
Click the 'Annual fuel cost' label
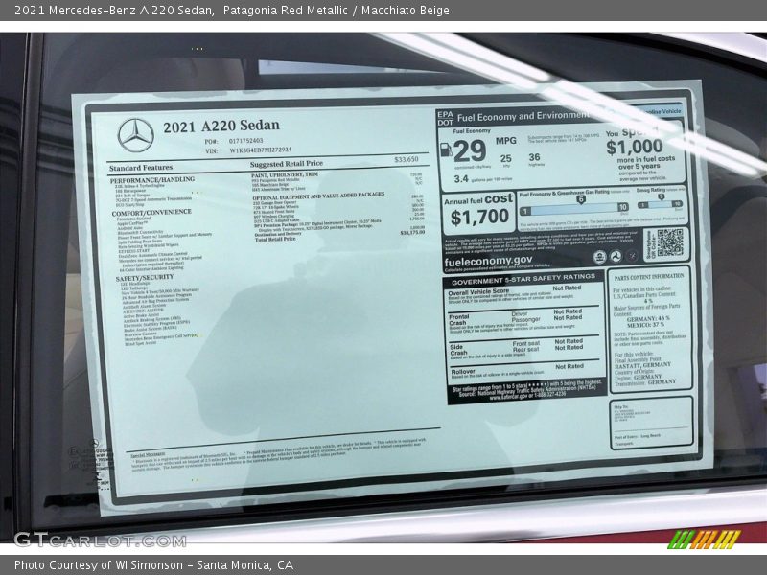coord(478,199)
